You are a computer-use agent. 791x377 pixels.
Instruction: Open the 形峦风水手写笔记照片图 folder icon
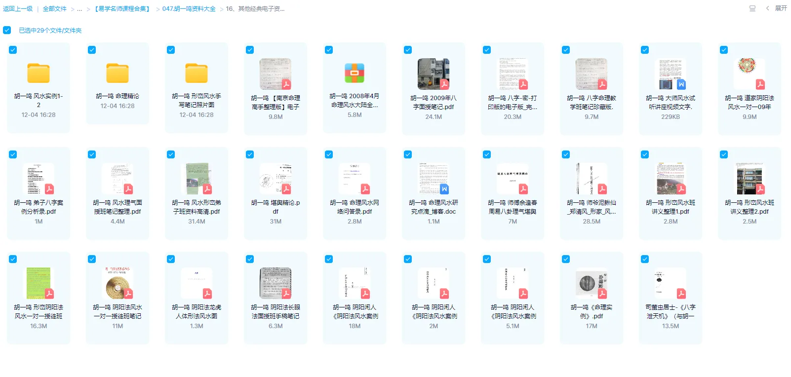[197, 74]
